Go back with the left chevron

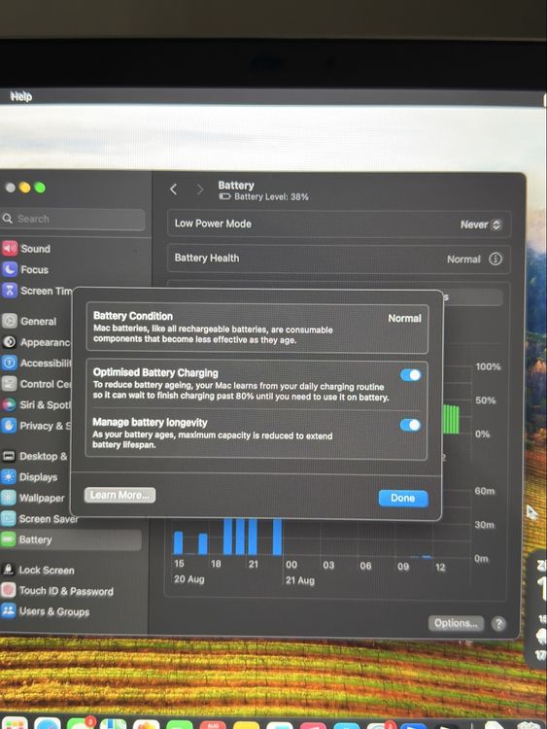click(x=174, y=190)
